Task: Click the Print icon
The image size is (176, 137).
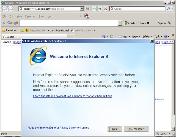Action: [x=125, y=36]
